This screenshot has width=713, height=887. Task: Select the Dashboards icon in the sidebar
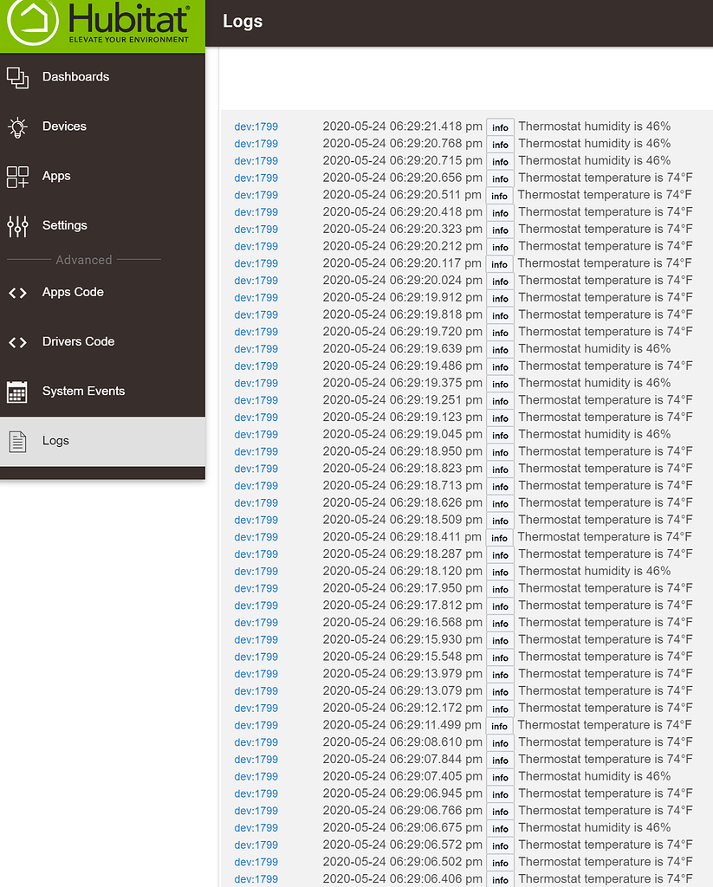pyautogui.click(x=17, y=77)
